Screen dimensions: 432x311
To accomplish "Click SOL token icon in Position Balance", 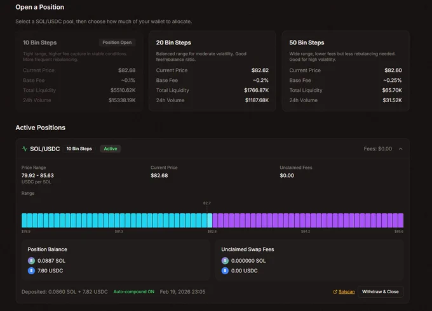I will click(x=31, y=261).
